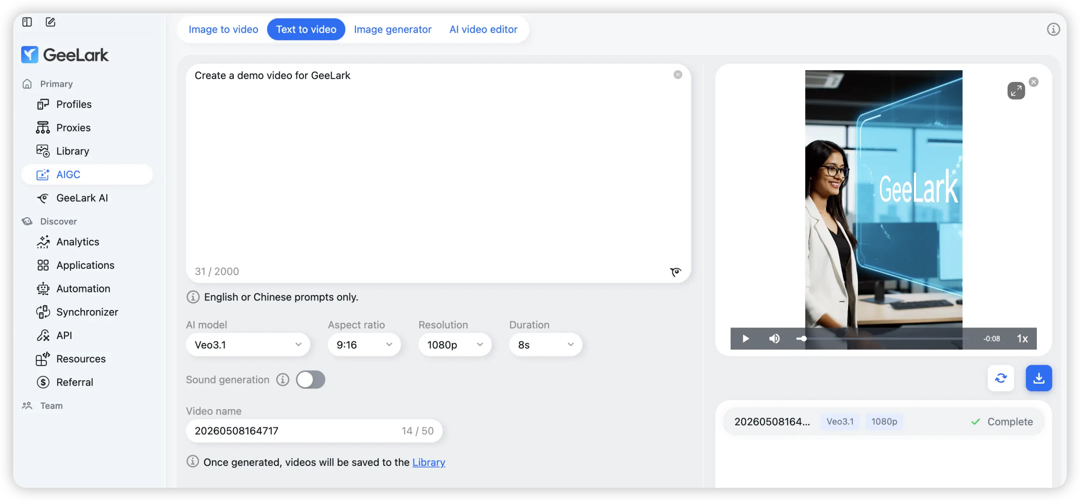Play the generated video
The image size is (1080, 501).
tap(745, 339)
